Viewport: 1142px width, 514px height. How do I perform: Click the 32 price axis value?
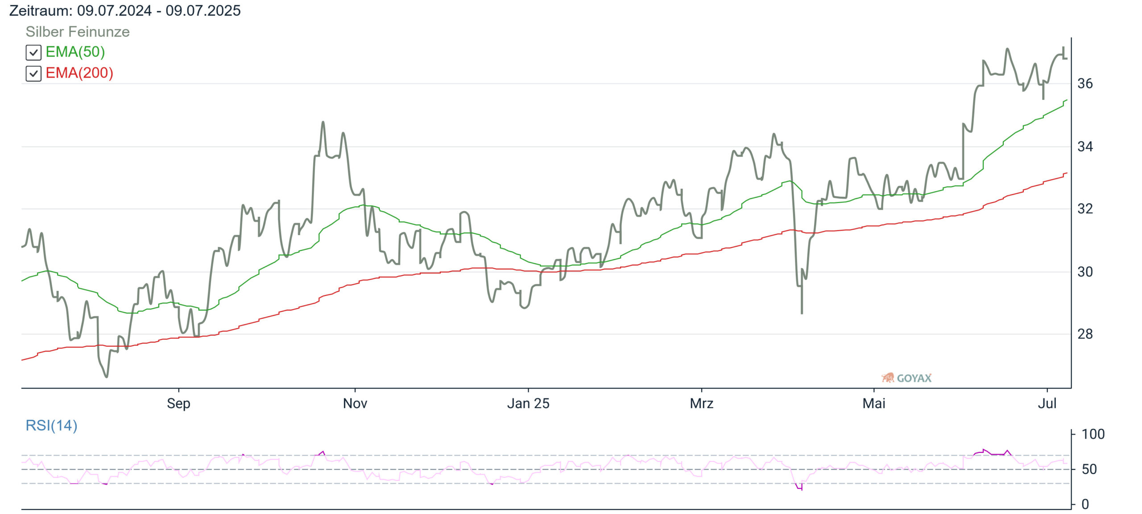[1085, 209]
